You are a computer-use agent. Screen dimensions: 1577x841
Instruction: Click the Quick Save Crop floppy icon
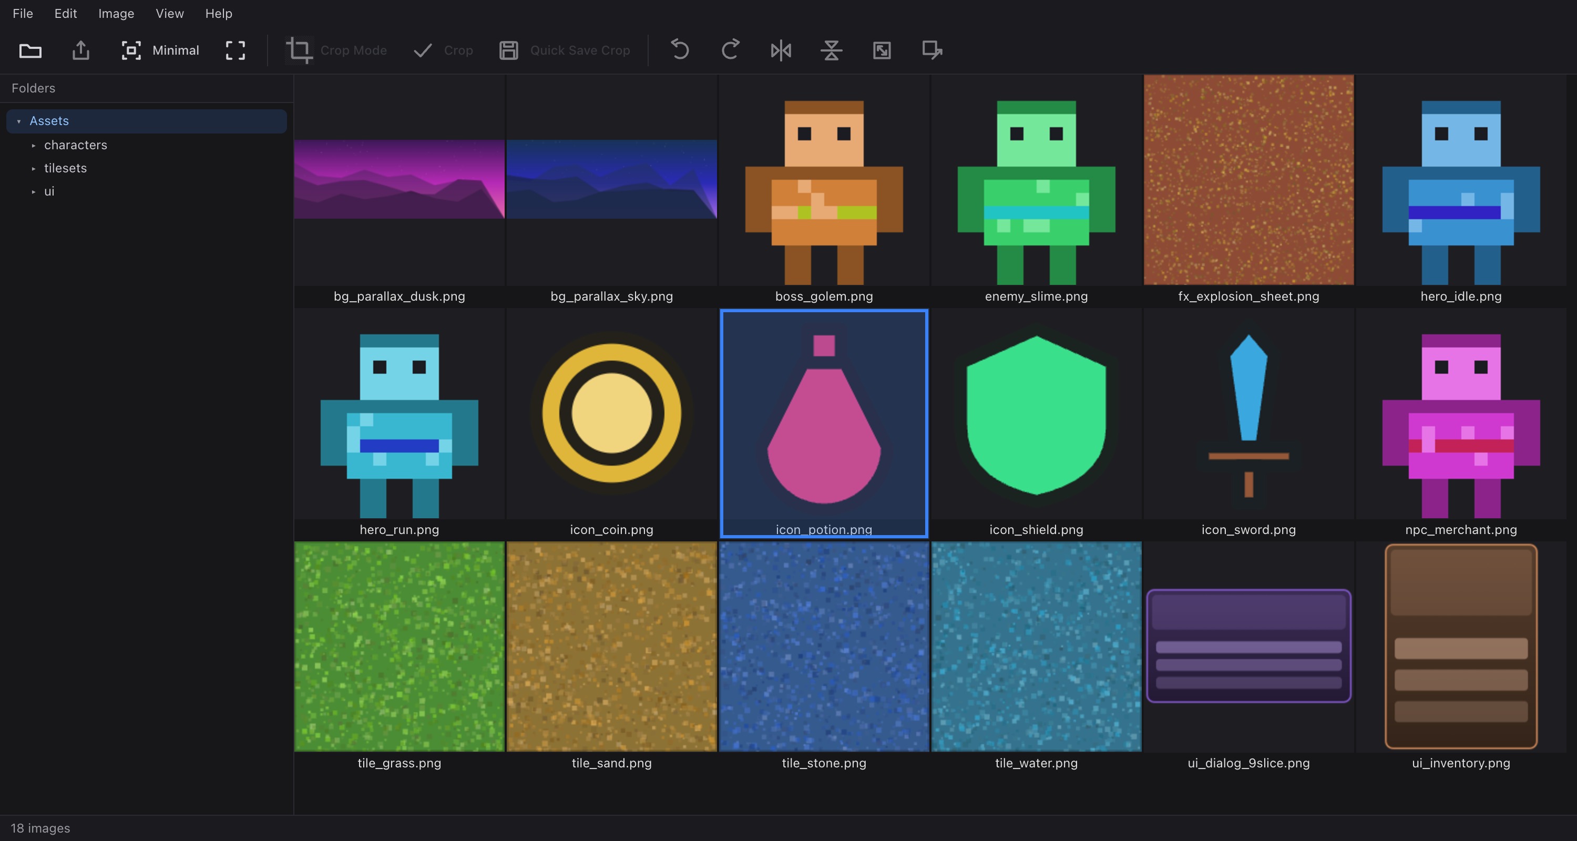click(x=509, y=50)
